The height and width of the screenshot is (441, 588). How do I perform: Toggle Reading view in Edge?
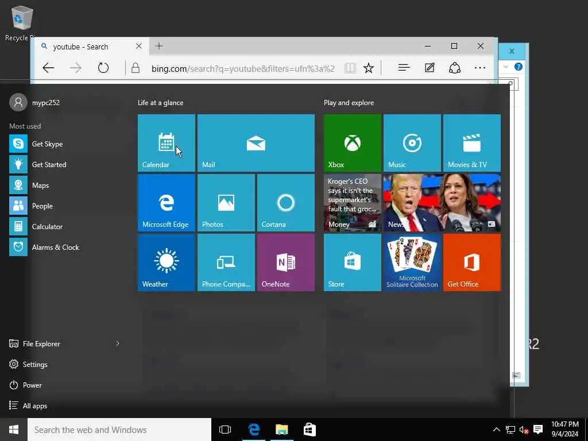(350, 68)
